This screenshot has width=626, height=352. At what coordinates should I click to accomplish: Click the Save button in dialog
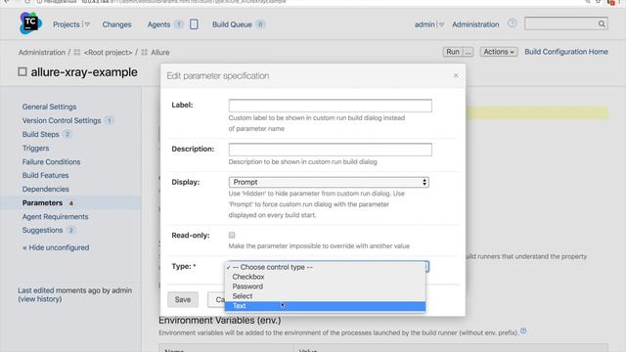click(x=183, y=300)
